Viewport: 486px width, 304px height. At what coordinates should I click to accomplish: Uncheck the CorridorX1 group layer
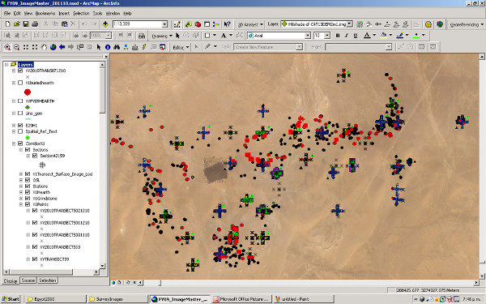(20, 143)
